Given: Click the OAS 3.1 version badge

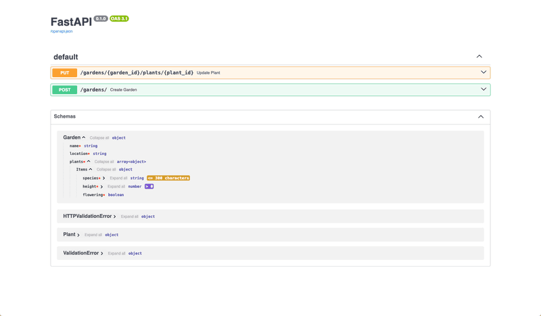Looking at the screenshot, I should tap(120, 19).
